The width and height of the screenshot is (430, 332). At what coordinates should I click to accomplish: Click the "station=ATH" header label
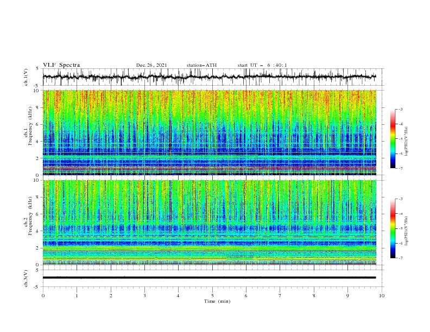coord(201,65)
